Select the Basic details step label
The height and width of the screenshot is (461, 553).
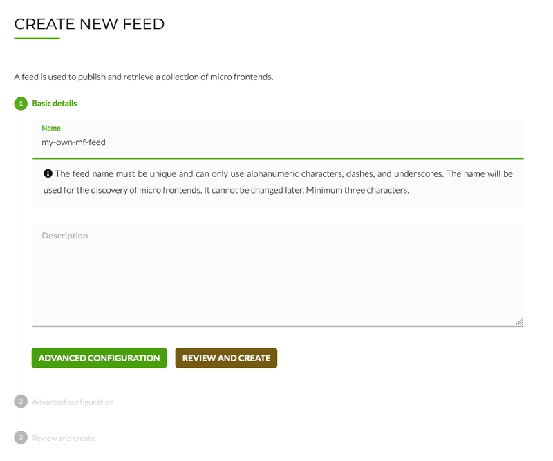(55, 104)
